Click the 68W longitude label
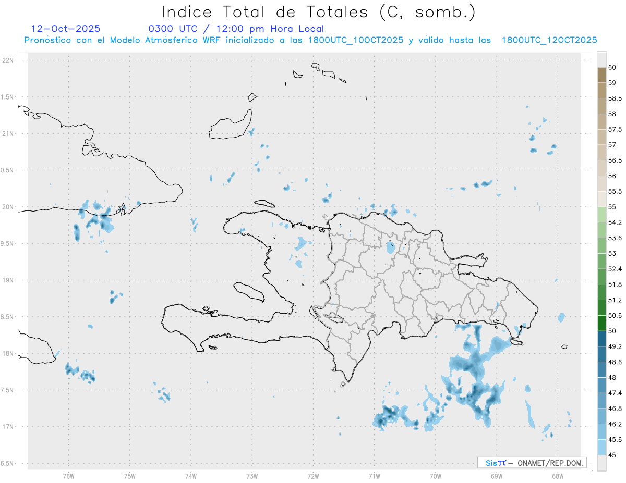Image resolution: width=626 pixels, height=483 pixels. coord(558,476)
